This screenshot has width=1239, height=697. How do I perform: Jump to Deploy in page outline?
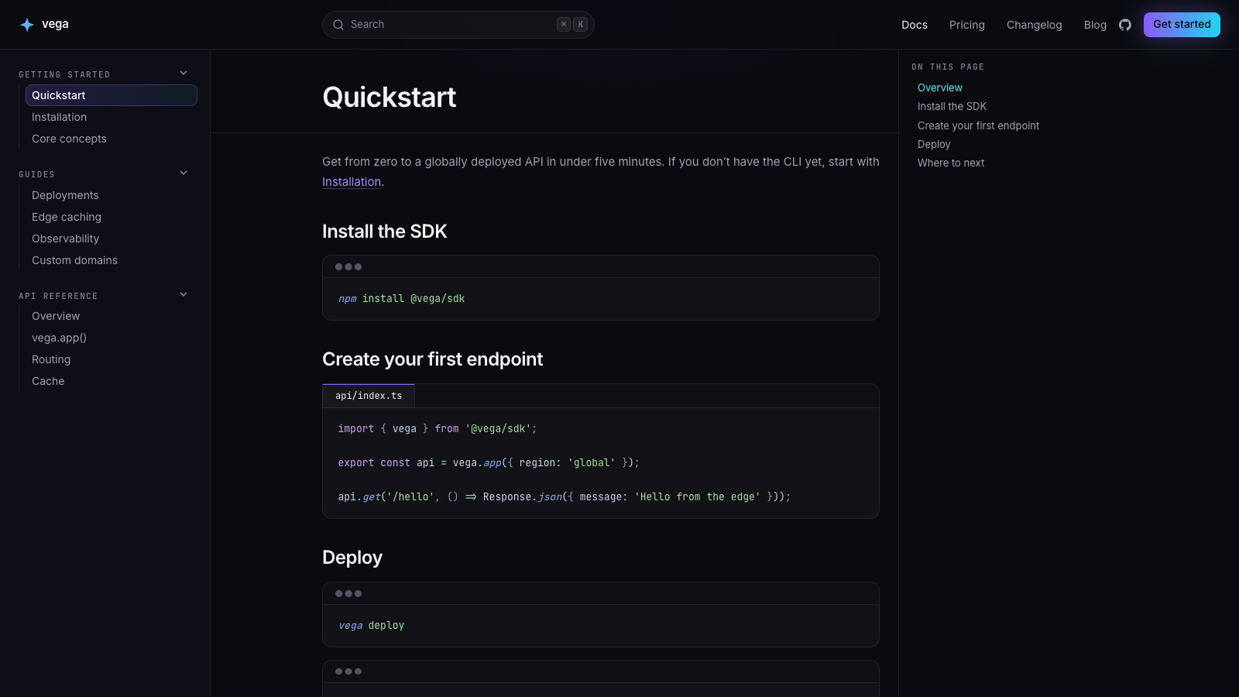[x=934, y=144]
